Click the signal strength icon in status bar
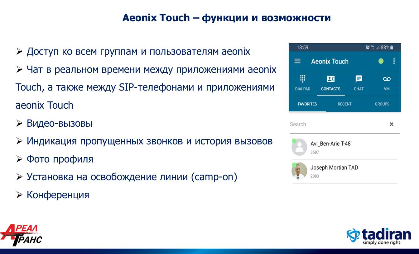The height and width of the screenshot is (254, 419). point(378,48)
